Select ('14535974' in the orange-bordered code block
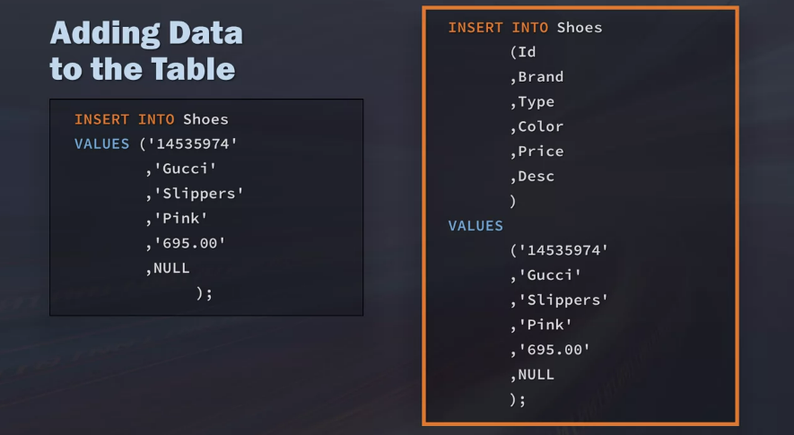 559,250
